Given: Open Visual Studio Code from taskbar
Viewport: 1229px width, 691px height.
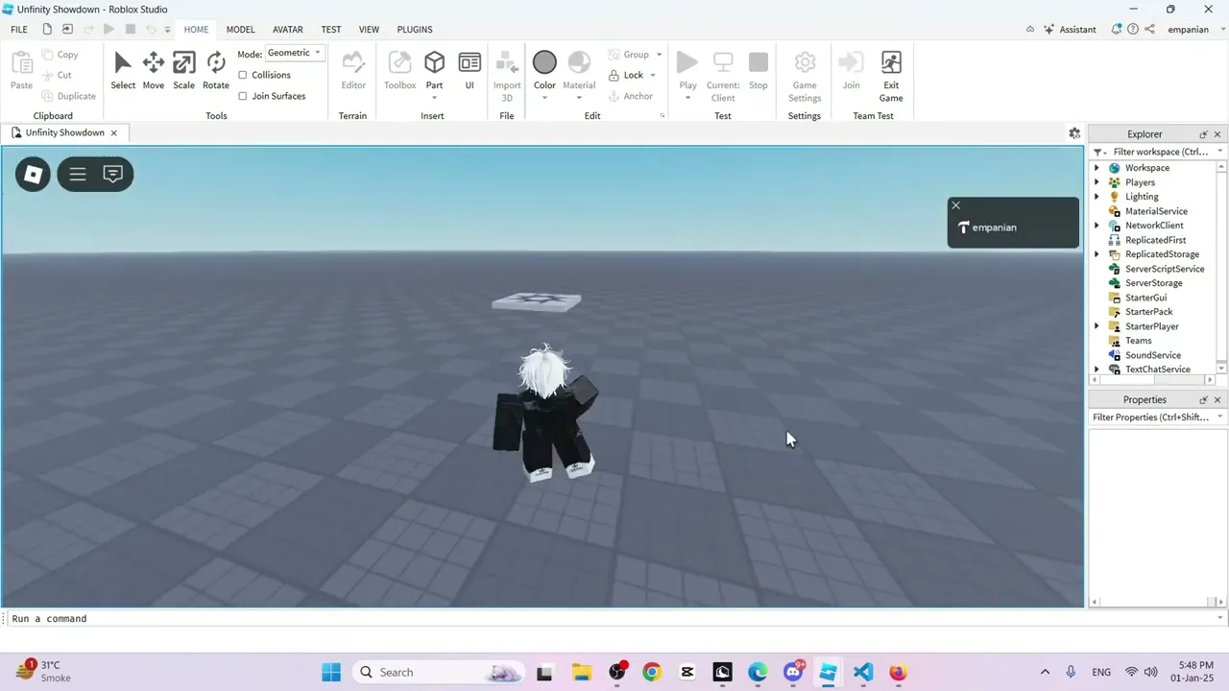Looking at the screenshot, I should (x=862, y=672).
